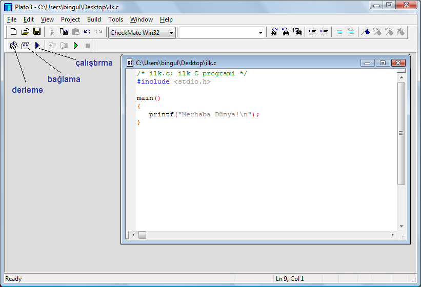Run the program with the blue arrow icon

pyautogui.click(x=37, y=45)
